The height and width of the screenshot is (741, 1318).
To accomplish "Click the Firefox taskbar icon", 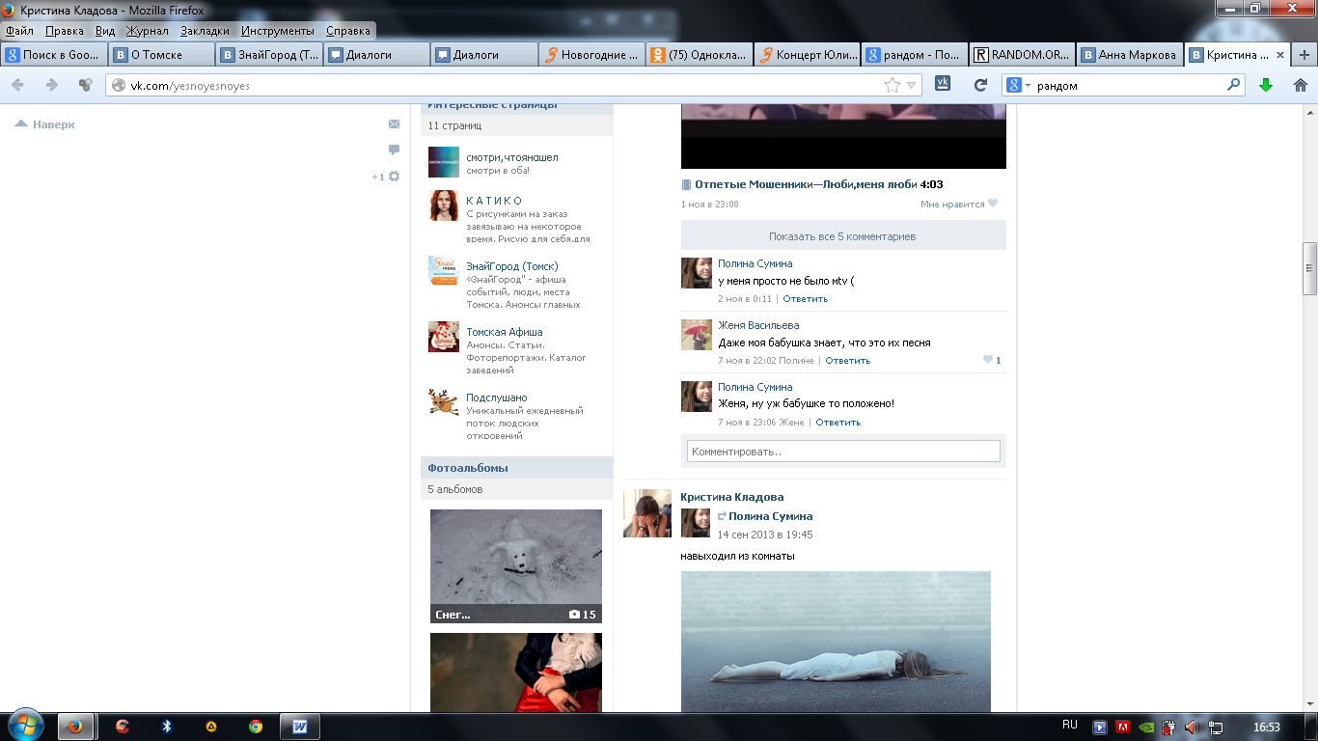I will pyautogui.click(x=76, y=727).
